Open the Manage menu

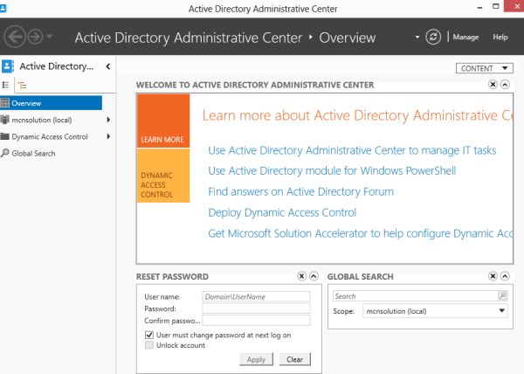coord(465,38)
